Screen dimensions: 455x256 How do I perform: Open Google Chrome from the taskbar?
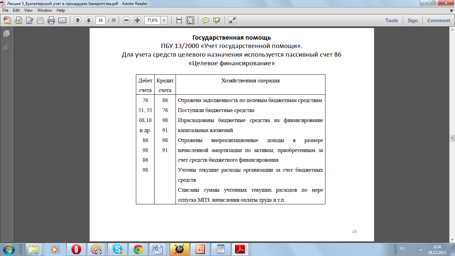(x=138, y=249)
